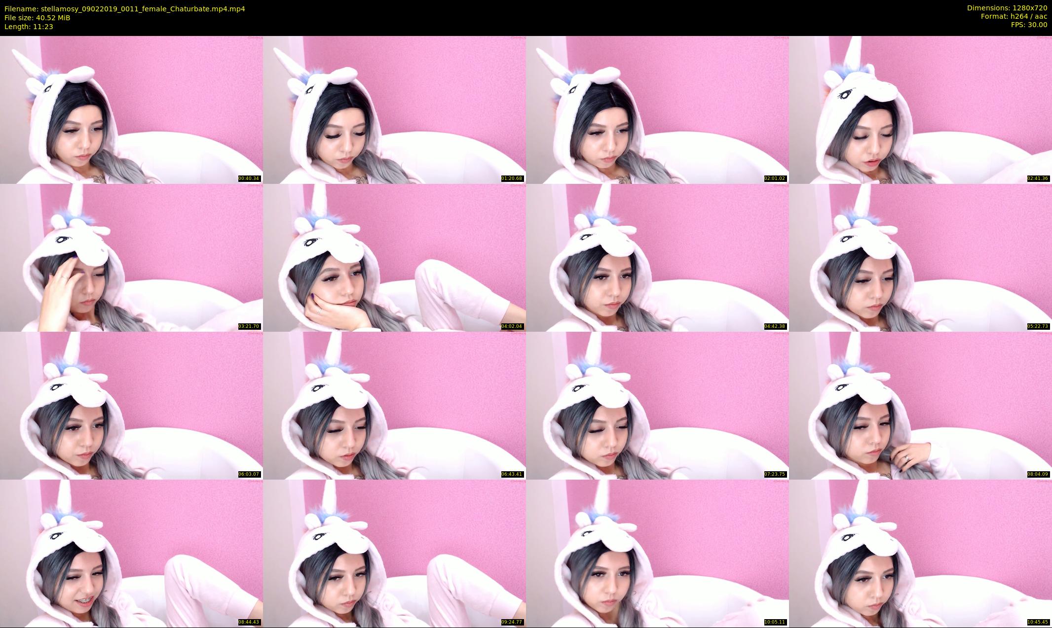Select the thumbnail at timestamp 08:04.09
This screenshot has width=1052, height=628.
click(920, 405)
